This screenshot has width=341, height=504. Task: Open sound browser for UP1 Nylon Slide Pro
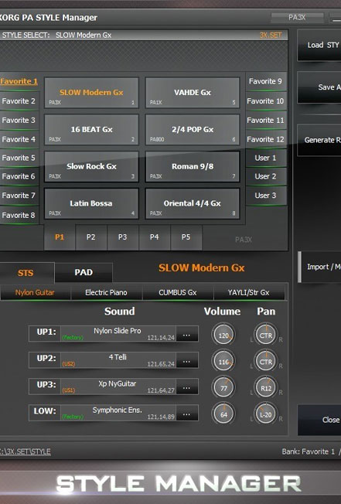click(x=186, y=334)
